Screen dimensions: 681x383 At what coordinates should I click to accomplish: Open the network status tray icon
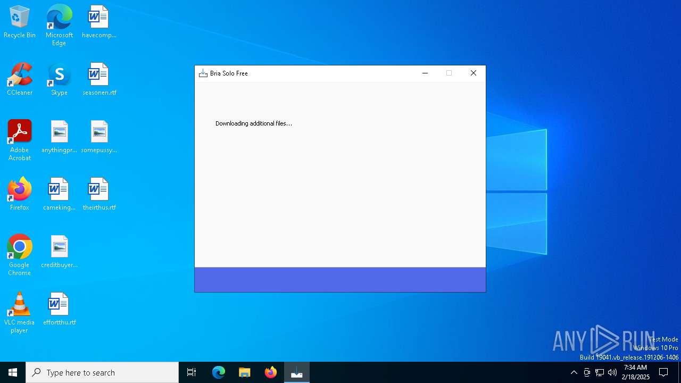coord(600,372)
